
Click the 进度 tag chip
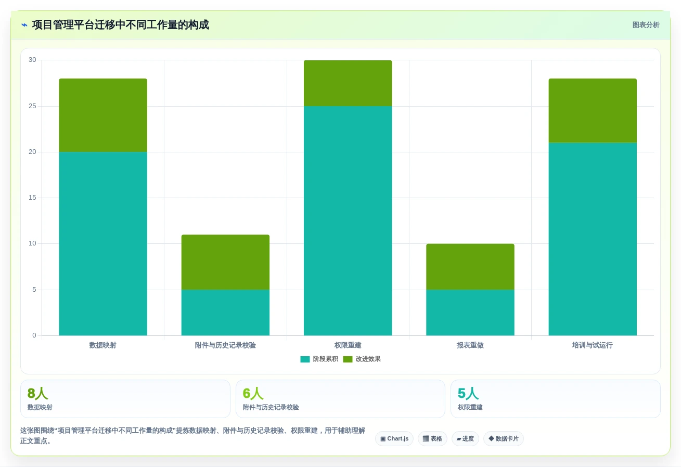click(x=465, y=439)
